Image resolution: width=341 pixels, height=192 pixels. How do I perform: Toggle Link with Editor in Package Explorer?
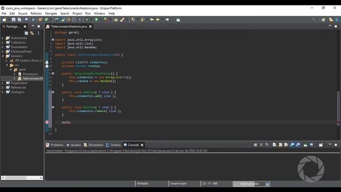coord(32,33)
